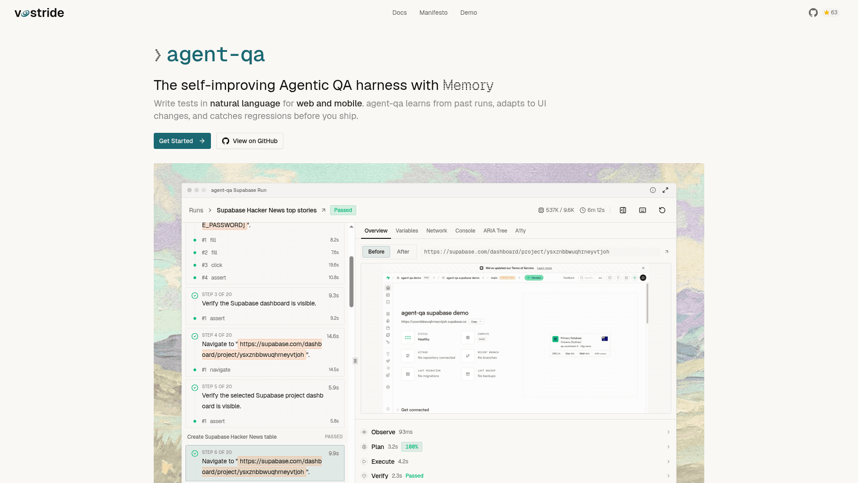Click the check icon on Step 6 of 20
858x483 pixels.
(195, 453)
